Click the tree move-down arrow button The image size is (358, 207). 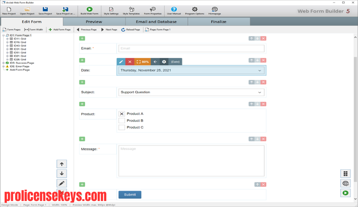click(x=62, y=174)
